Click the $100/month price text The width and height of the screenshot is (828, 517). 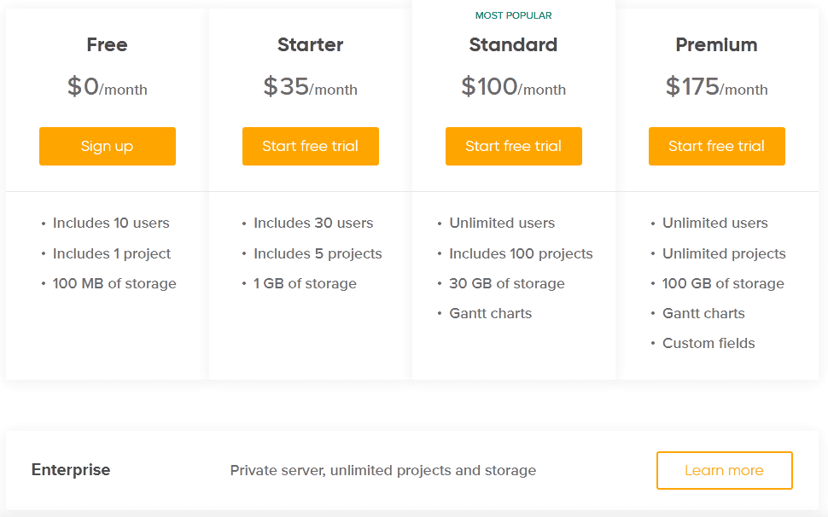[x=513, y=86]
